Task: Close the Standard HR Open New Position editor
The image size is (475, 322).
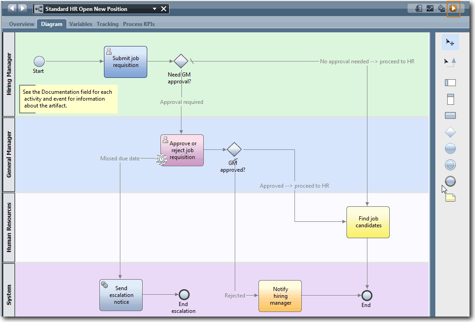Action: 164,8
